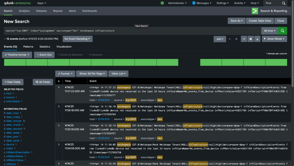This screenshot has width=294, height=166.
Task: Go to the Dashboards nav tab
Action: tap(90, 11)
